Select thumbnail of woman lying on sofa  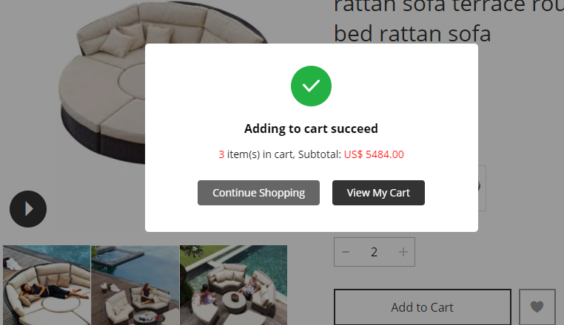click(47, 285)
